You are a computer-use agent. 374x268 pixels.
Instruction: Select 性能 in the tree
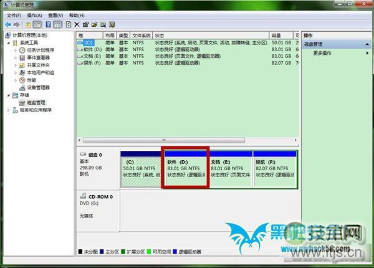coord(32,80)
